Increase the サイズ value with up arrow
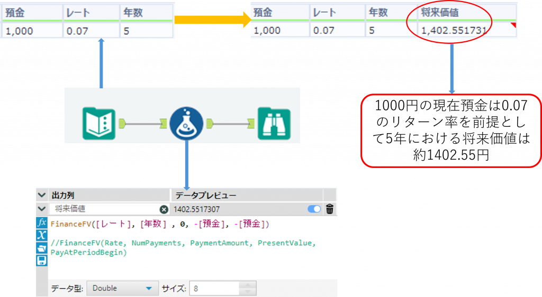Viewport: 542px width, 297px height. click(247, 285)
